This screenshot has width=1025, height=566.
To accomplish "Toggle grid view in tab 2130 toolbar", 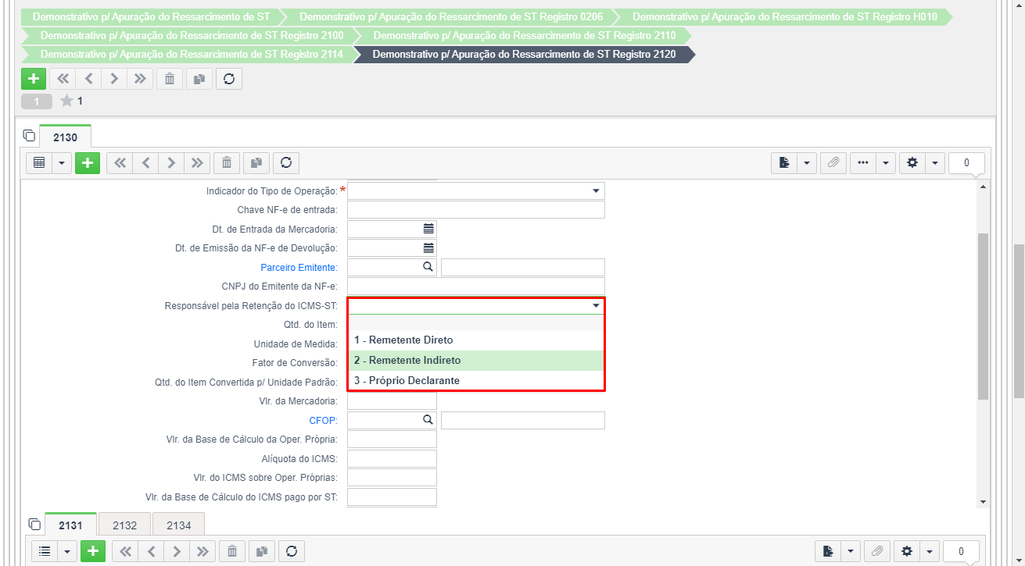I will point(39,162).
